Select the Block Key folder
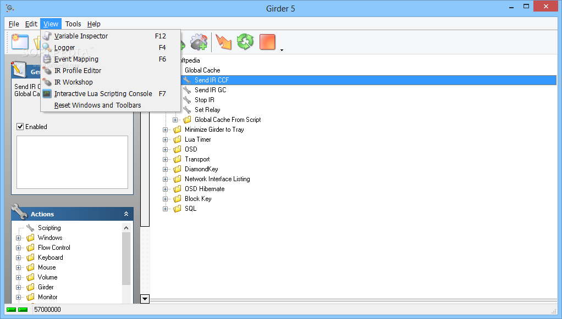Viewport: 562px width, 319px height. [198, 199]
